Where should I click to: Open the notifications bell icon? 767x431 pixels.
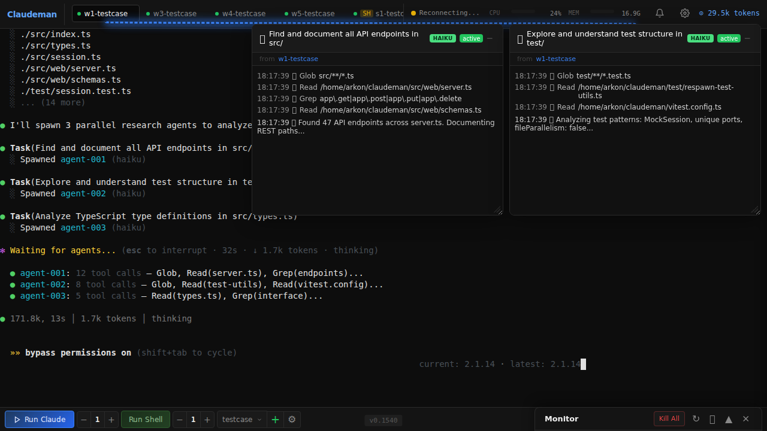point(660,13)
